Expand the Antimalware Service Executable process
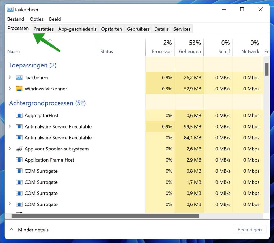This screenshot has width=274, height=243. (x=10, y=126)
